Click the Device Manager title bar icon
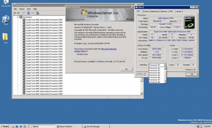The image size is (212, 128). (14, 5)
